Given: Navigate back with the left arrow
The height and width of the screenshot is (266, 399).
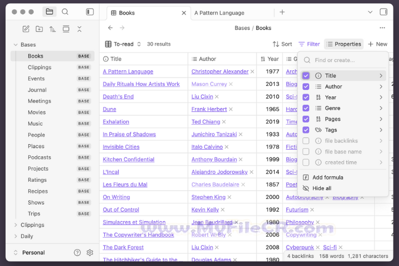Looking at the screenshot, I should point(110,28).
